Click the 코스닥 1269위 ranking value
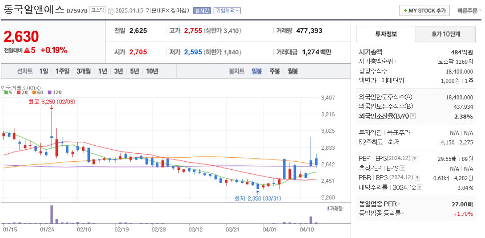485x238 pixels. pyautogui.click(x=456, y=62)
